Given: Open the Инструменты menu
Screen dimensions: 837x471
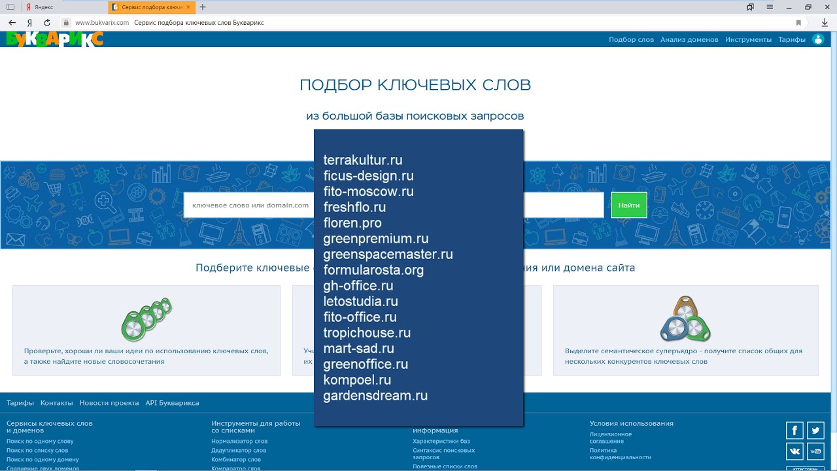Looking at the screenshot, I should coord(748,39).
